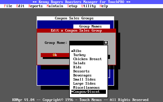Image resolution: width=163 pixels, height=102 pixels.
Task: Pick the Kids group entry
Action: click(x=89, y=67)
